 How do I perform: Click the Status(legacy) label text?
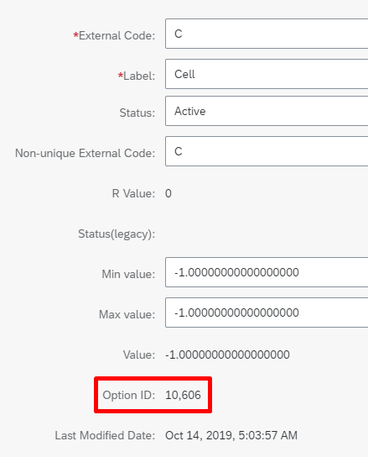pyautogui.click(x=117, y=234)
